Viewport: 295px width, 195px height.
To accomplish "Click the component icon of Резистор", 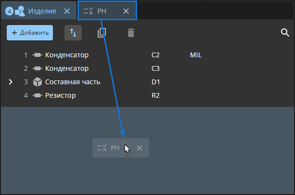I will point(38,95).
